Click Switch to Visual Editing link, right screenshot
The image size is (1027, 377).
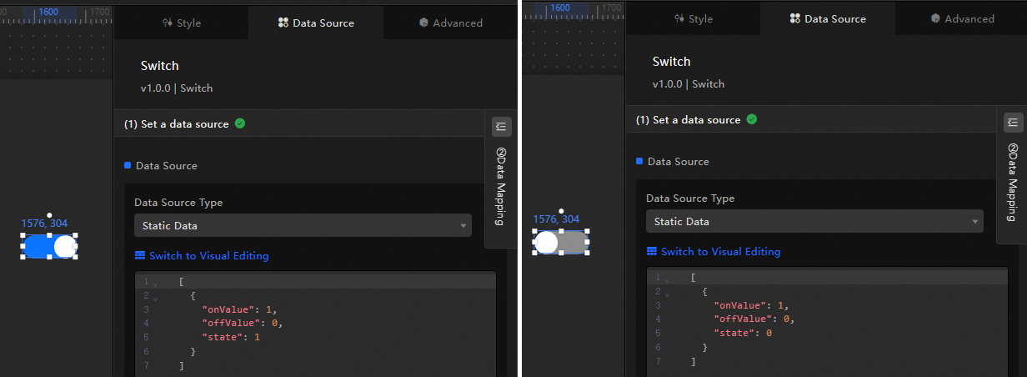[x=720, y=251]
